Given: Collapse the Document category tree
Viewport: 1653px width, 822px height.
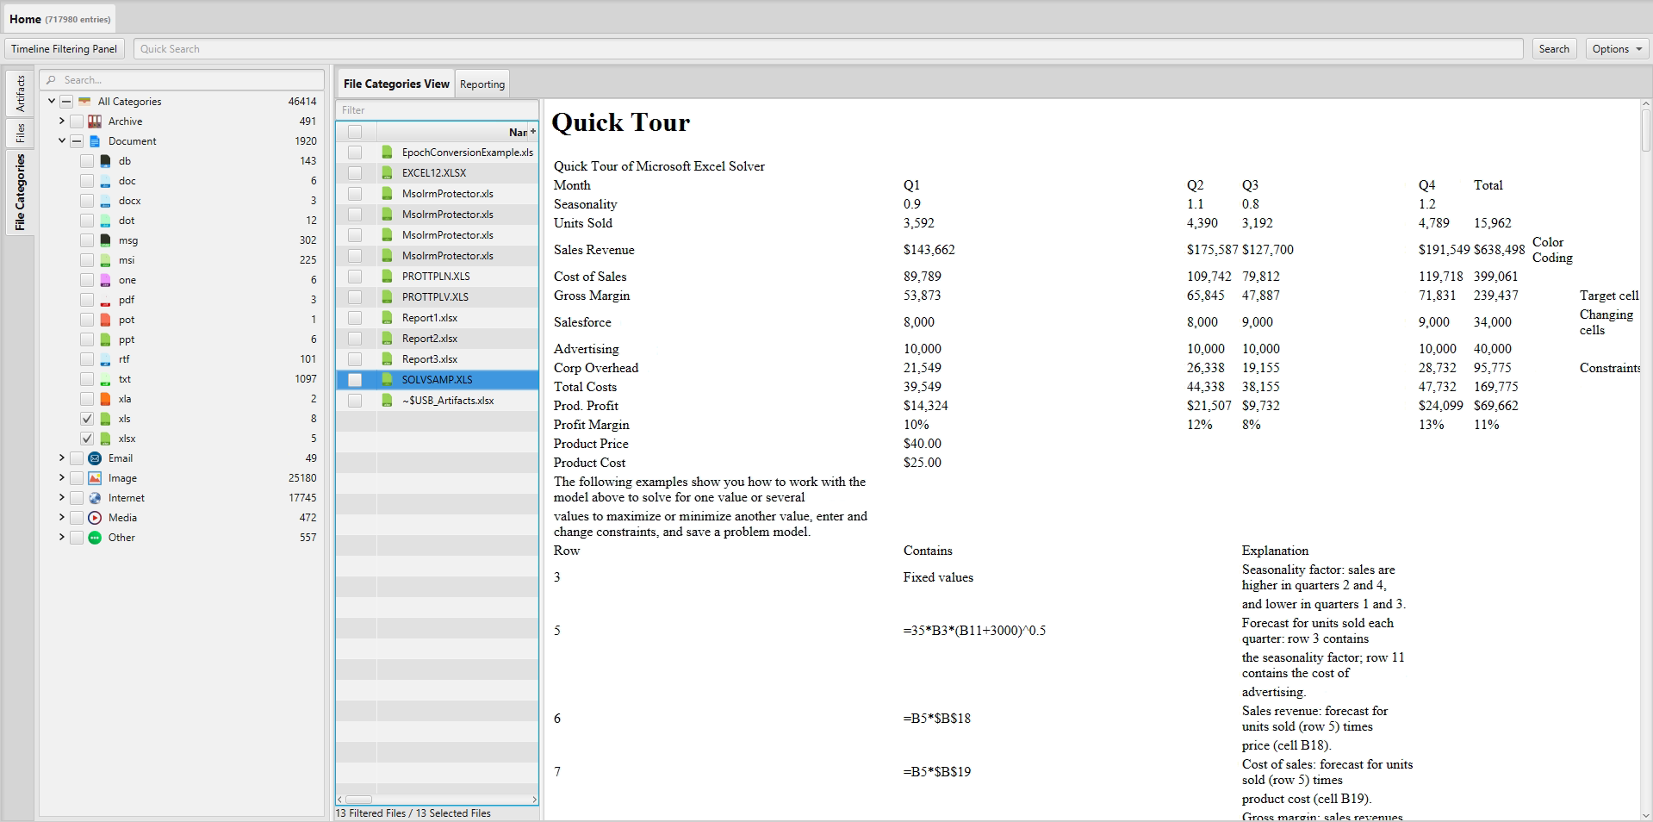Looking at the screenshot, I should (x=62, y=141).
